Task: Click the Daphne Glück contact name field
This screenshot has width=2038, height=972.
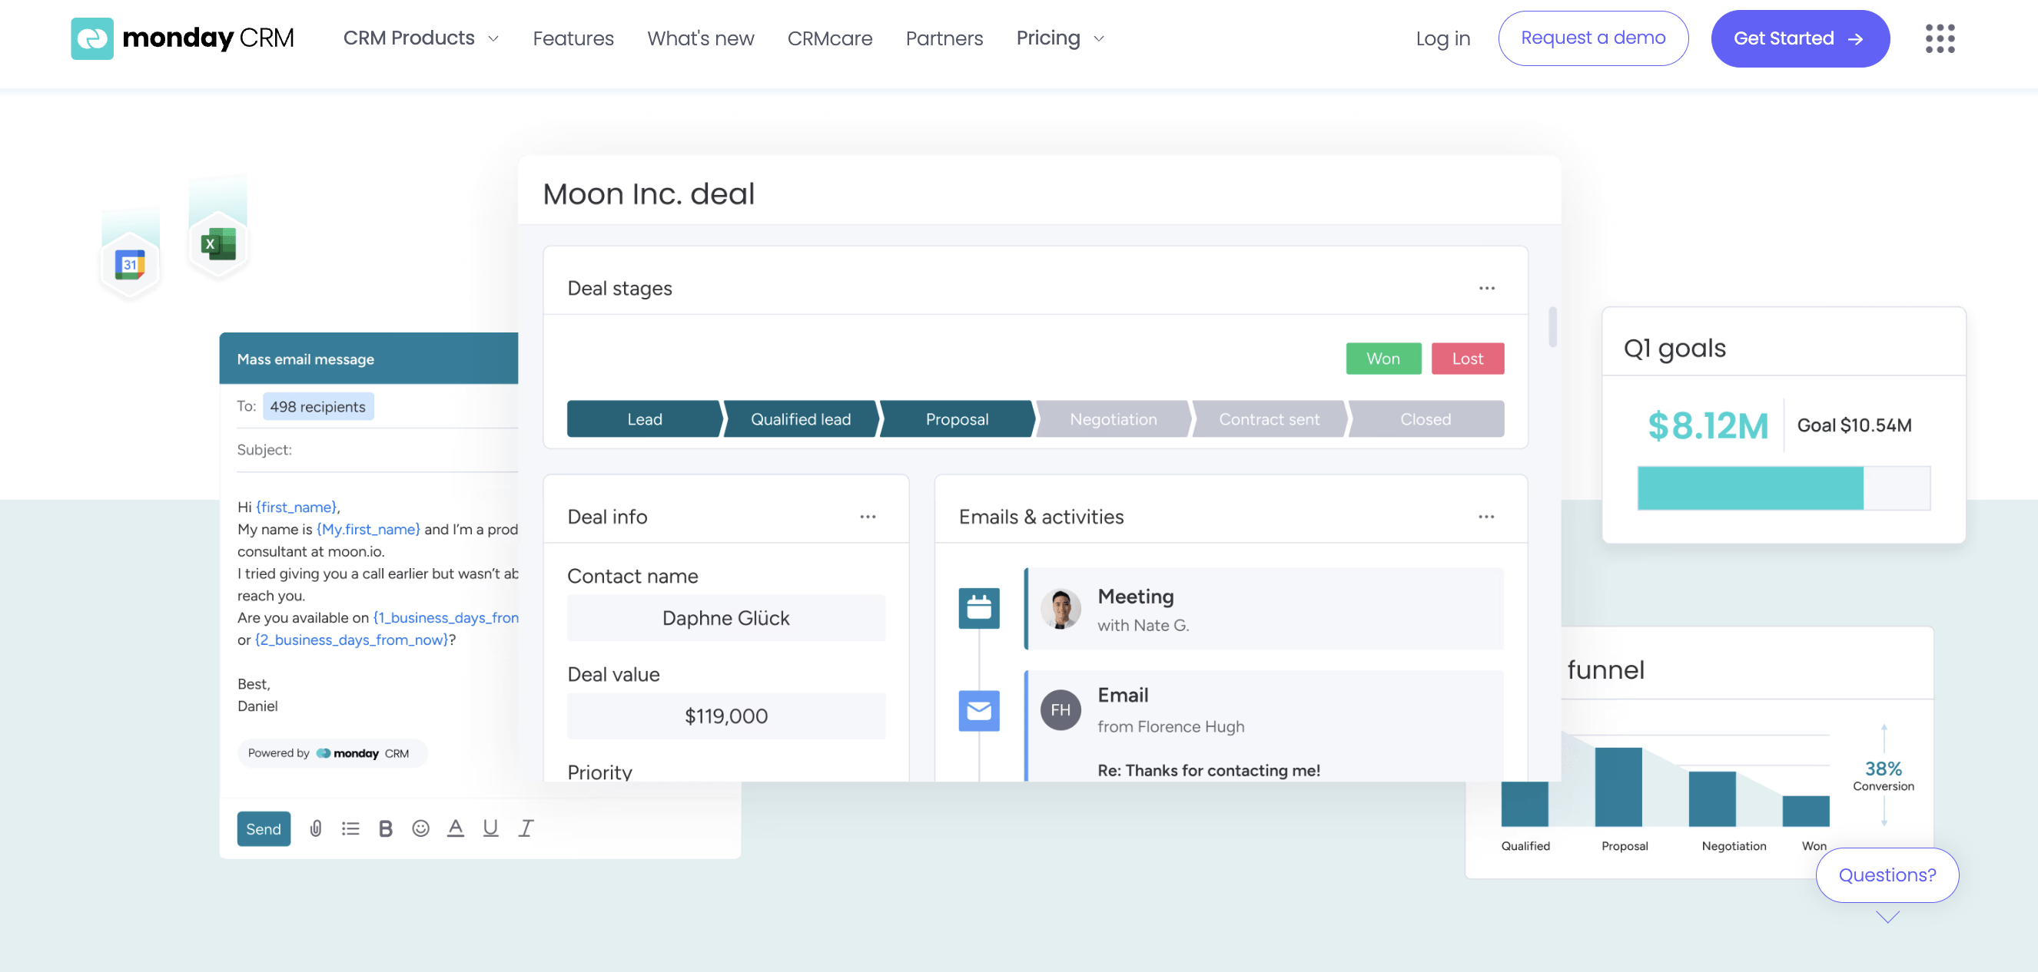Action: click(x=725, y=618)
